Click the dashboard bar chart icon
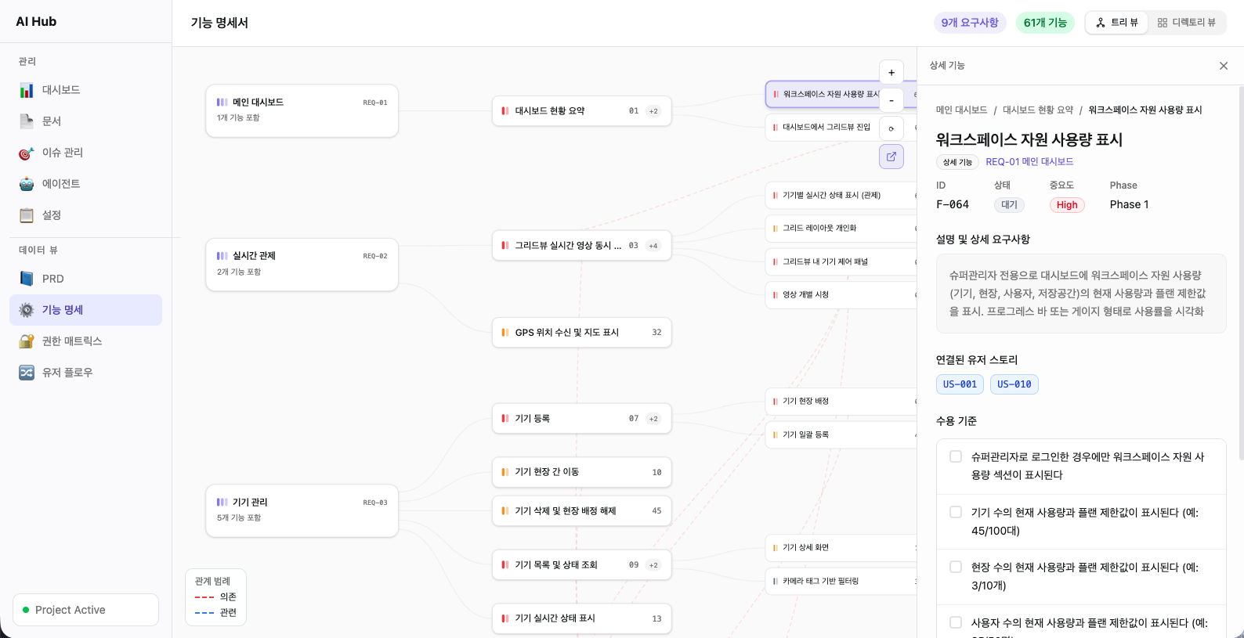 (x=27, y=90)
